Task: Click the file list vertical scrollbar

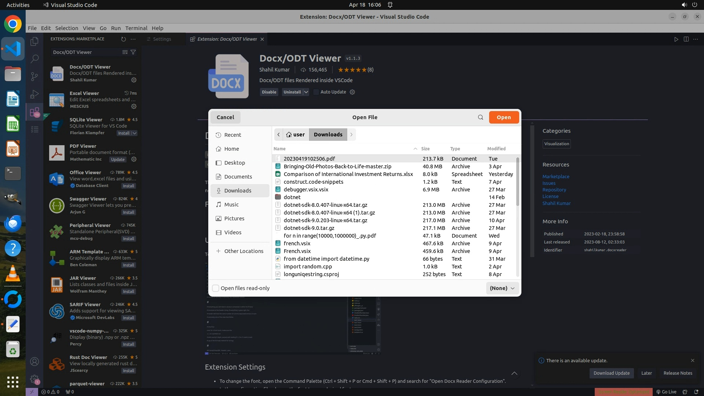Action: click(518, 182)
